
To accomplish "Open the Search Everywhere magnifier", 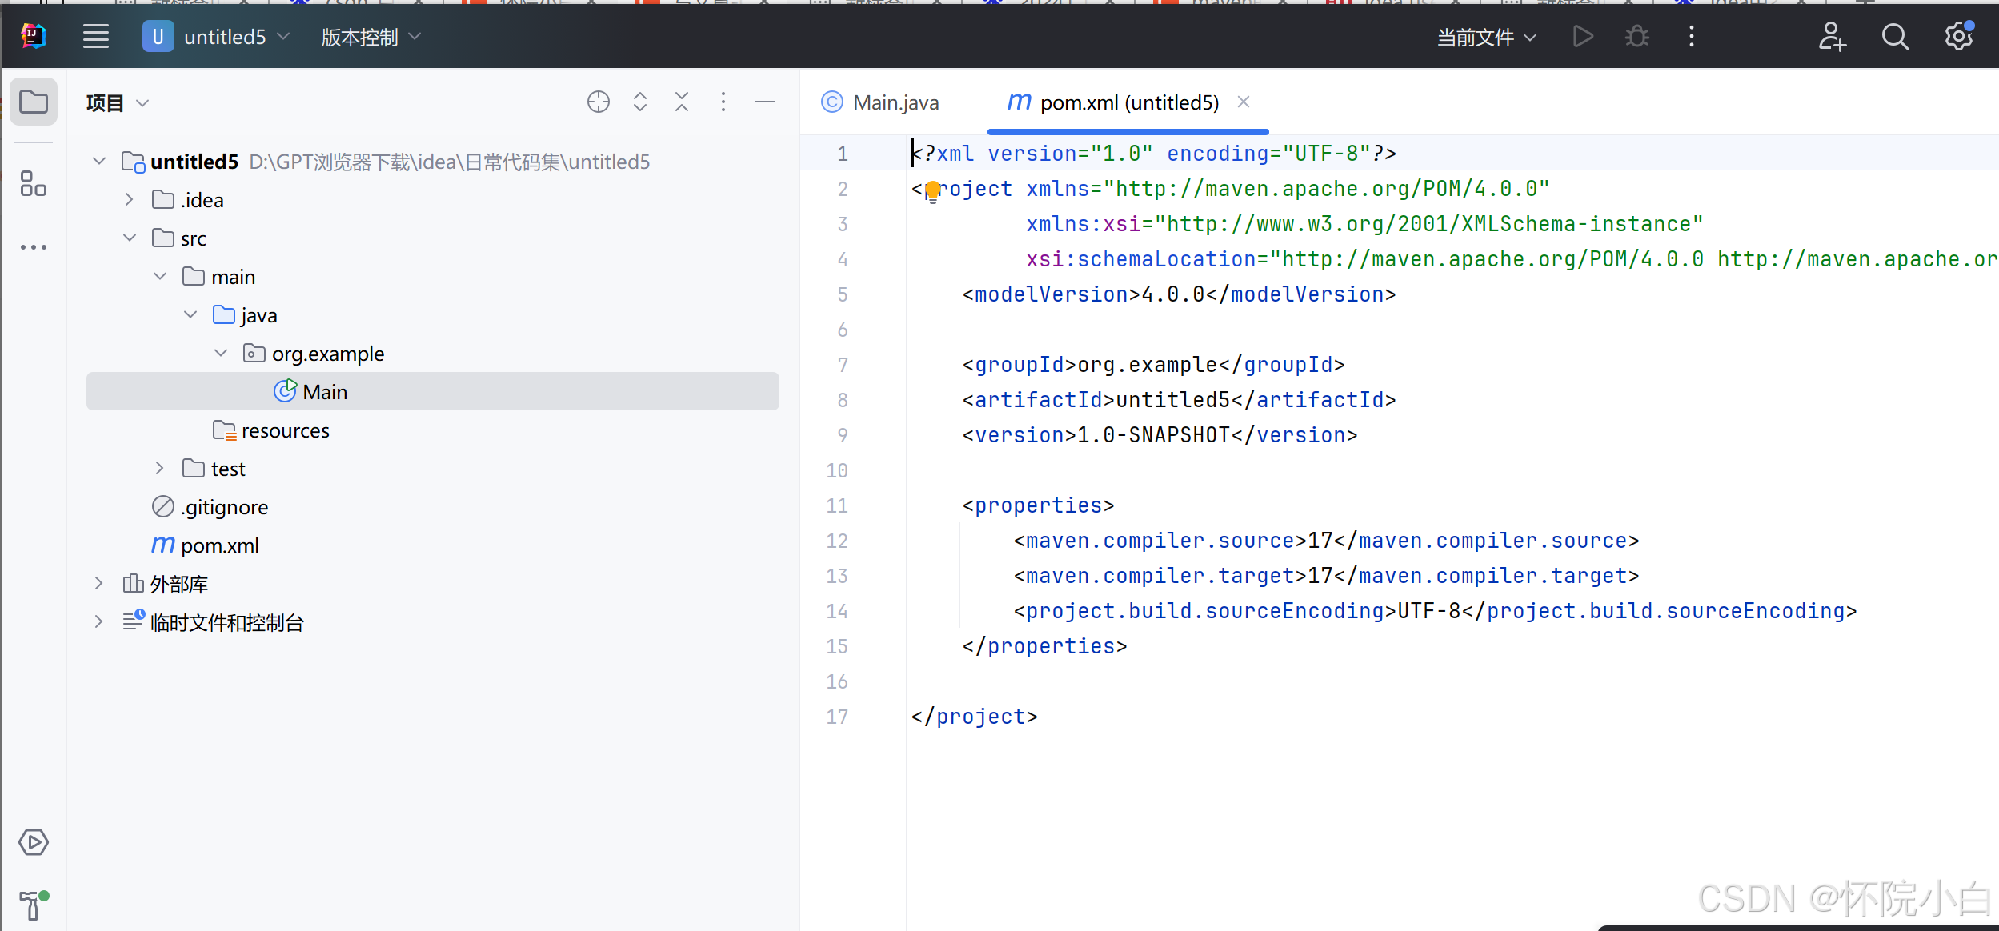I will 1894,37.
